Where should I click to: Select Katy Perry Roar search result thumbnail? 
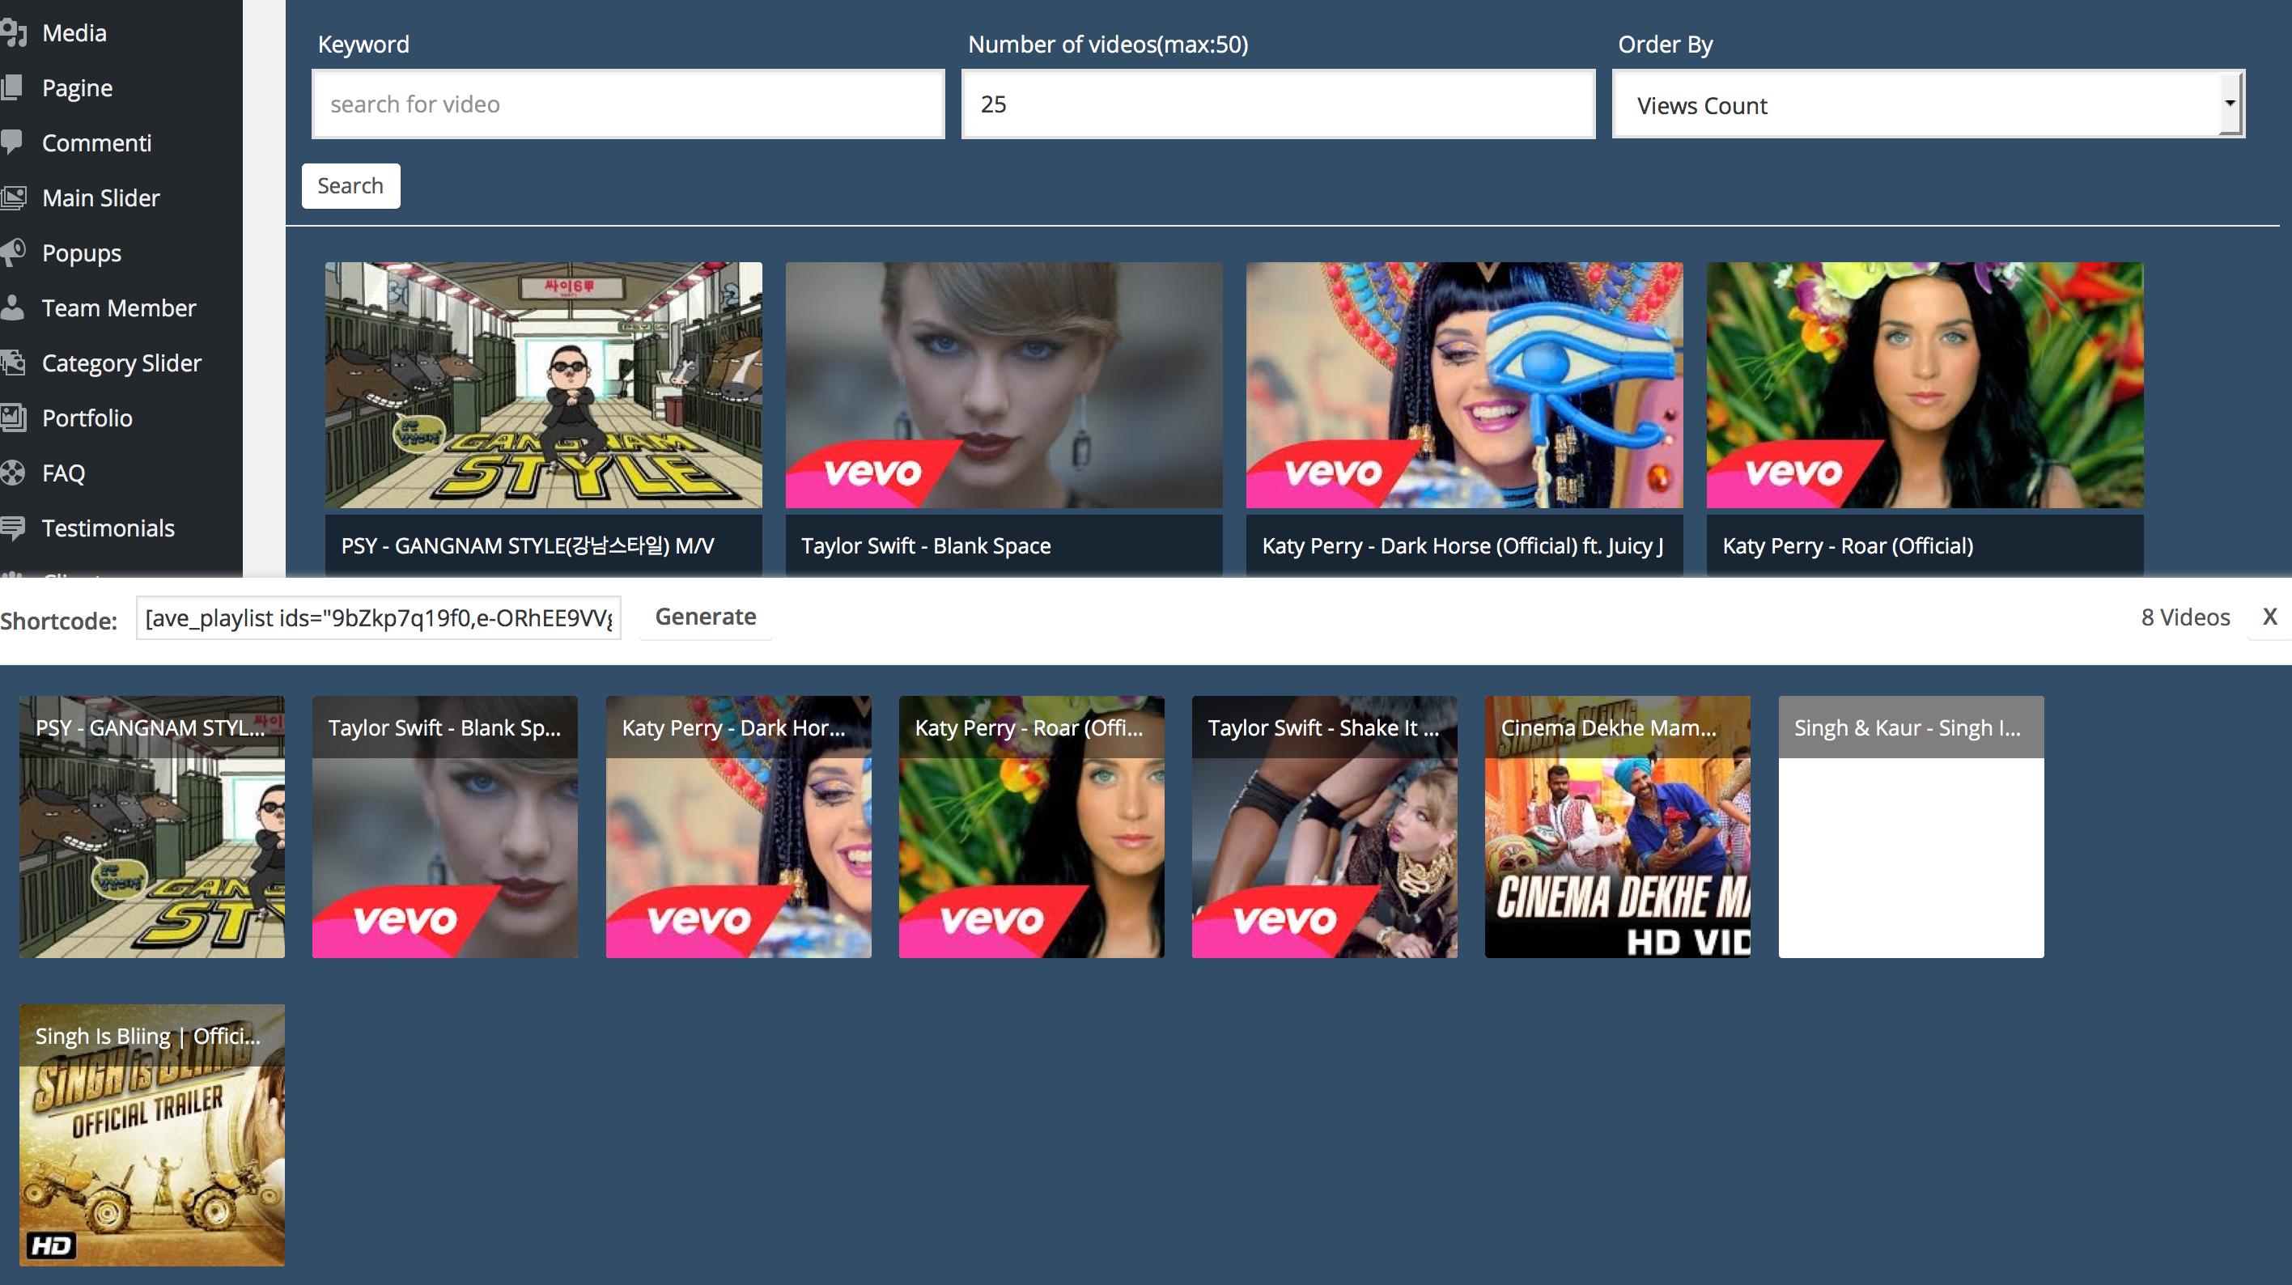coord(1925,384)
